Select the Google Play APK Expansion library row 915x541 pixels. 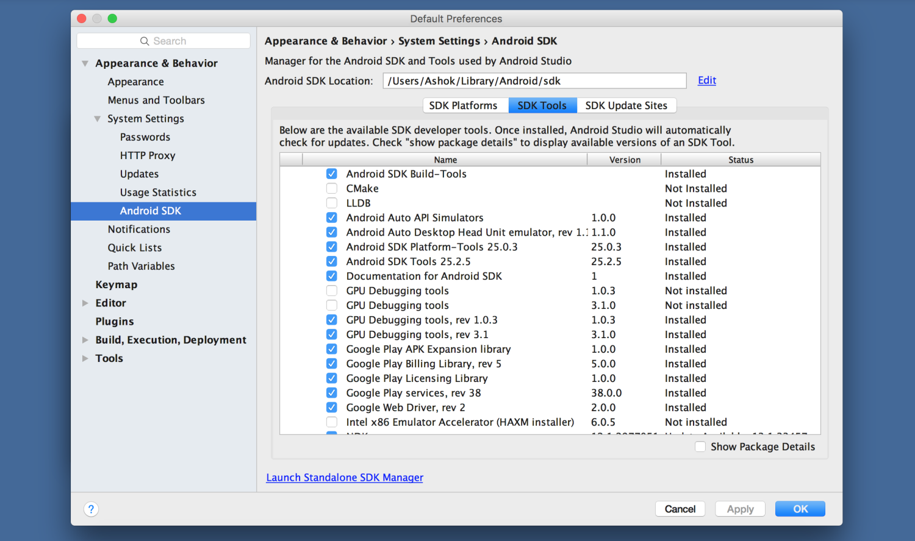coord(550,349)
